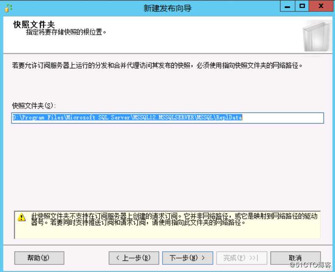Click the subtitle 指定将要存储快照的根位置

point(66,32)
